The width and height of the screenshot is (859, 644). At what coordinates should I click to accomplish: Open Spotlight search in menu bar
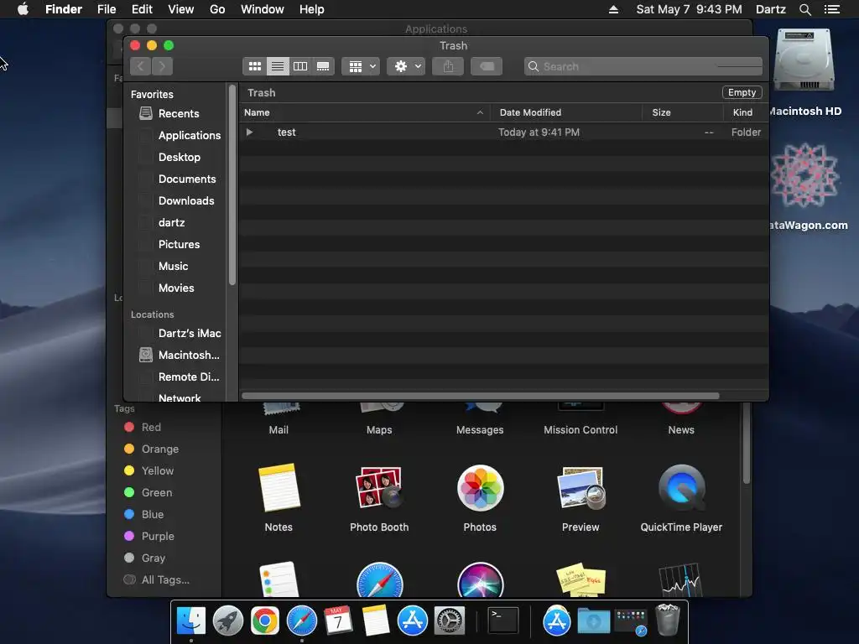click(805, 9)
